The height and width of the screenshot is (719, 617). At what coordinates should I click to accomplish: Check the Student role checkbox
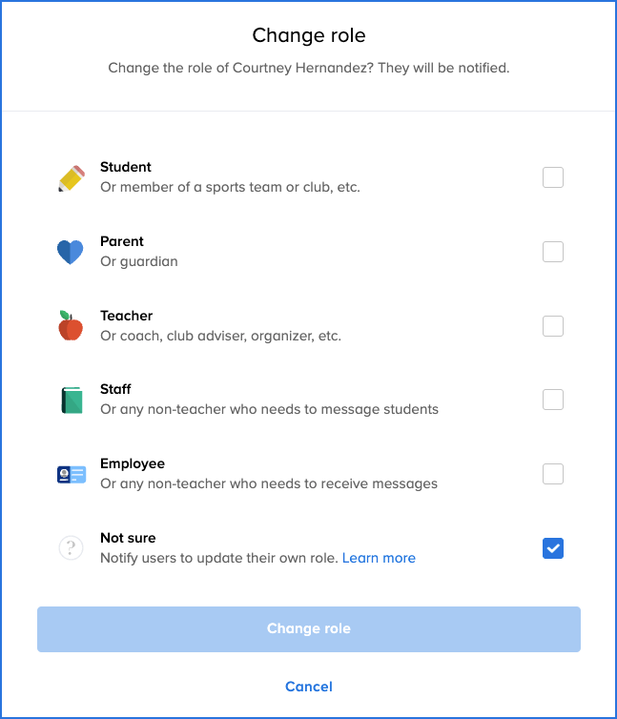tap(553, 177)
